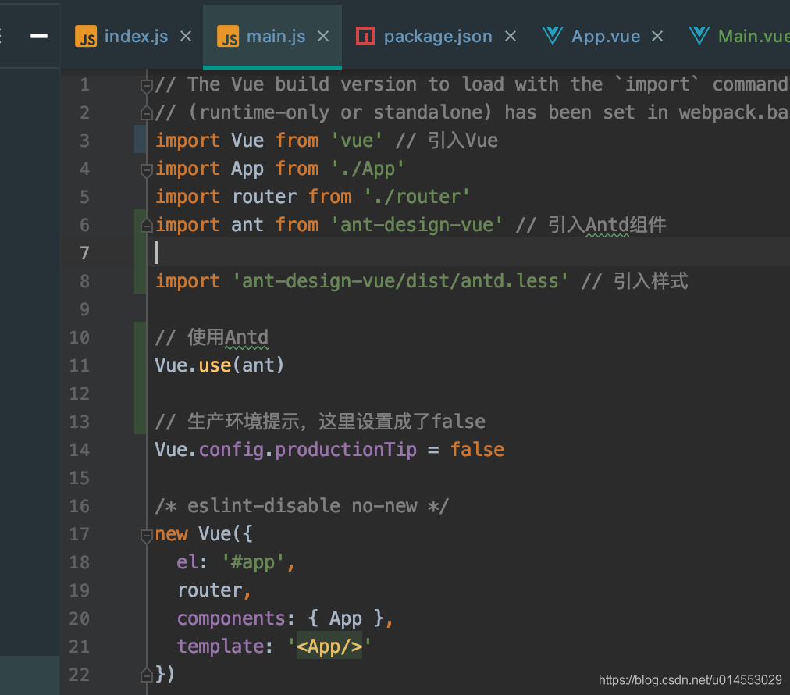Click the JS file icon on the main.js tab
The image size is (790, 695).
pyautogui.click(x=228, y=35)
